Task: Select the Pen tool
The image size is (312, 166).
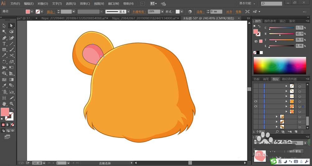Action: click(x=4, y=38)
